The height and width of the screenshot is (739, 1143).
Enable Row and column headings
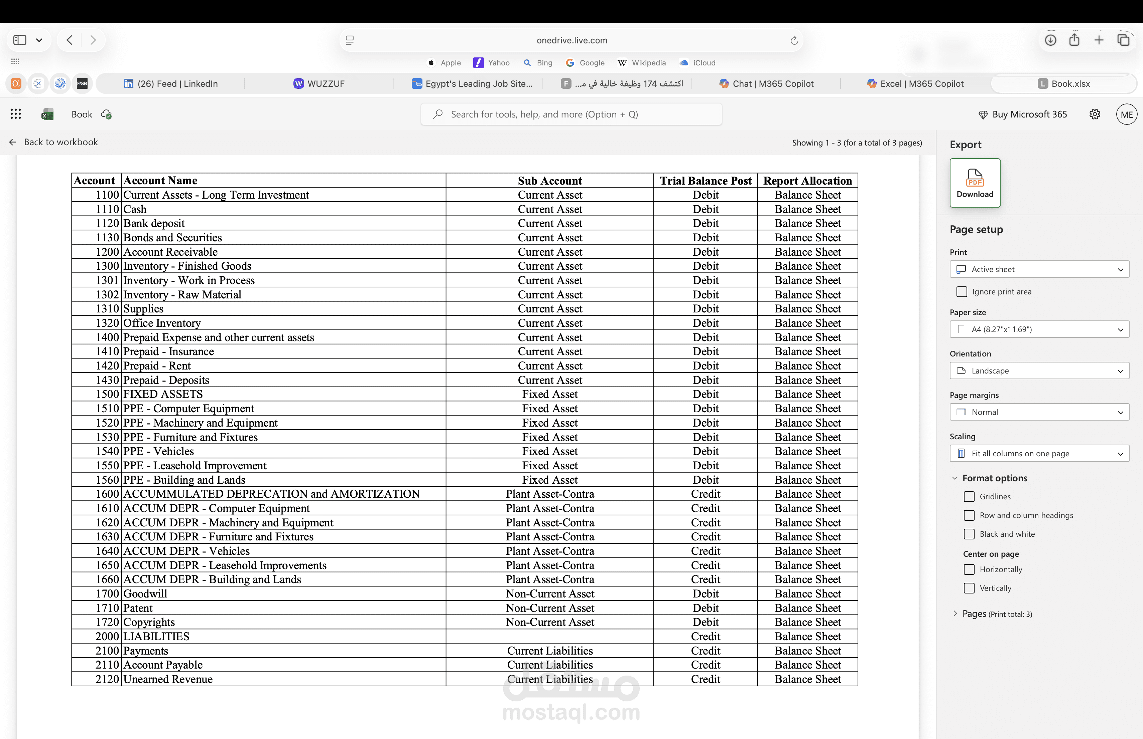point(969,515)
